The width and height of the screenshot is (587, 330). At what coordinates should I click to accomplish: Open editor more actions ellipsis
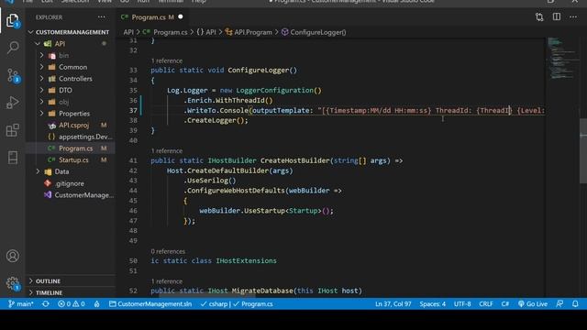[573, 17]
